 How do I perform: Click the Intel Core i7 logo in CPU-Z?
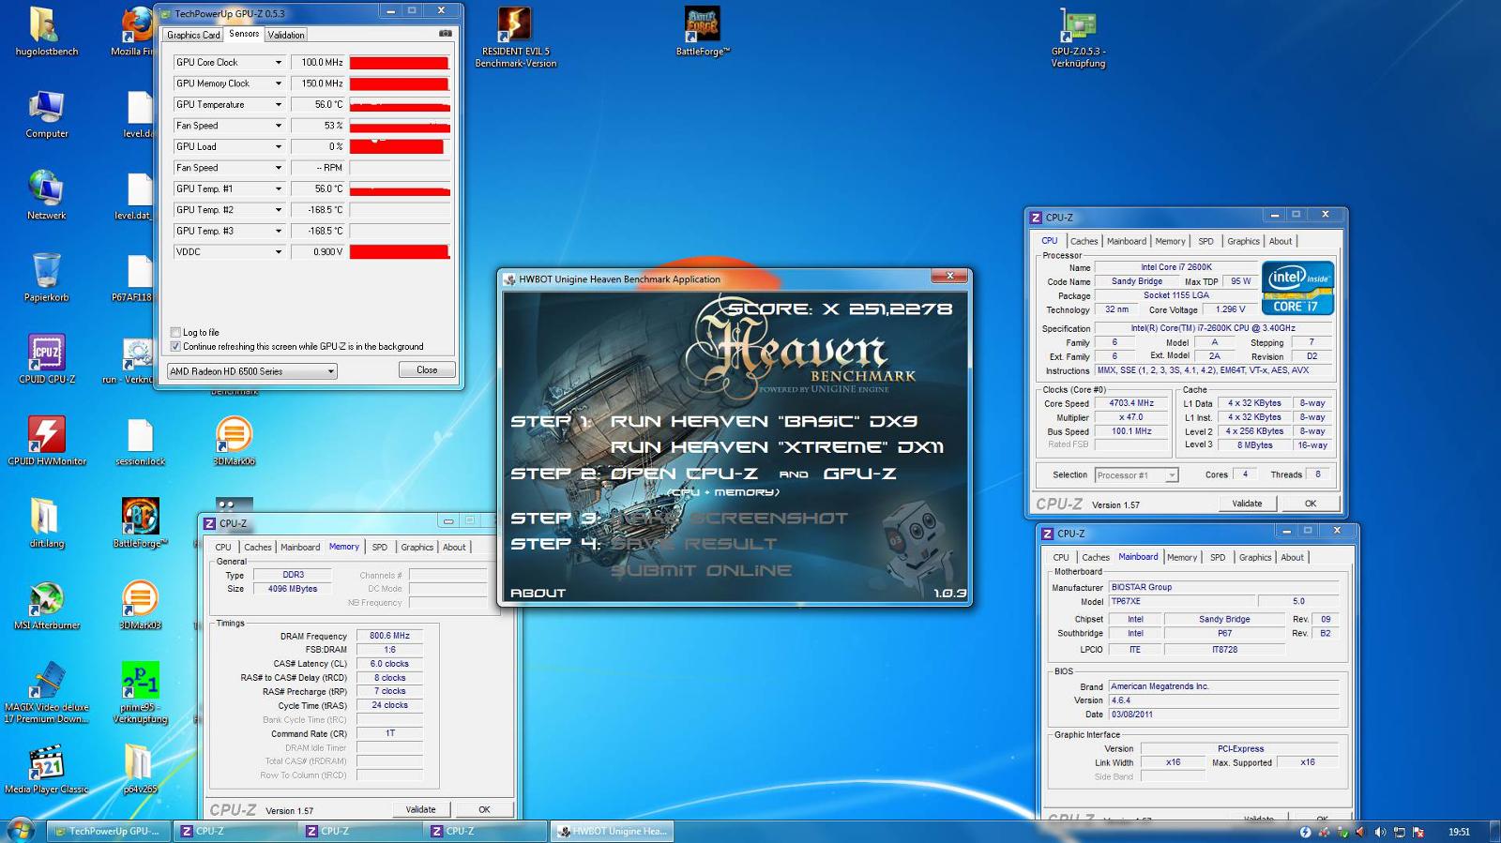pyautogui.click(x=1298, y=288)
